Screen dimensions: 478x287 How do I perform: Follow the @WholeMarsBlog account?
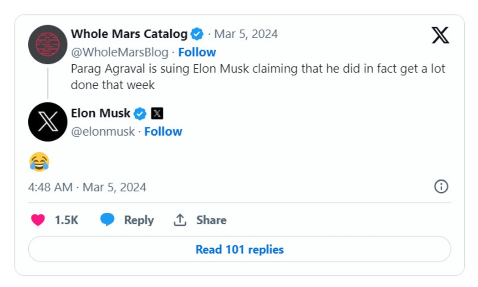coord(197,52)
